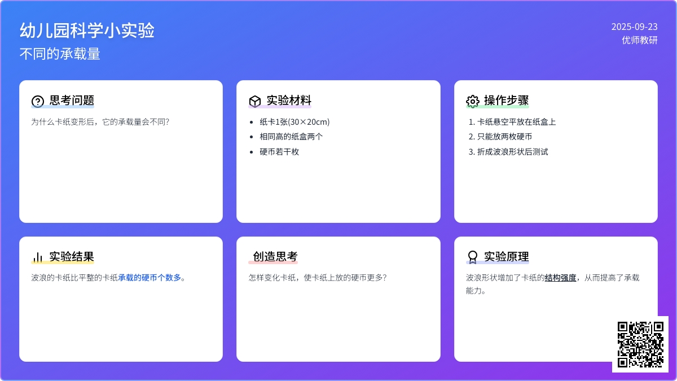This screenshot has width=677, height=381.
Task: Click the gear icon beside 操作步骤
Action: (472, 102)
